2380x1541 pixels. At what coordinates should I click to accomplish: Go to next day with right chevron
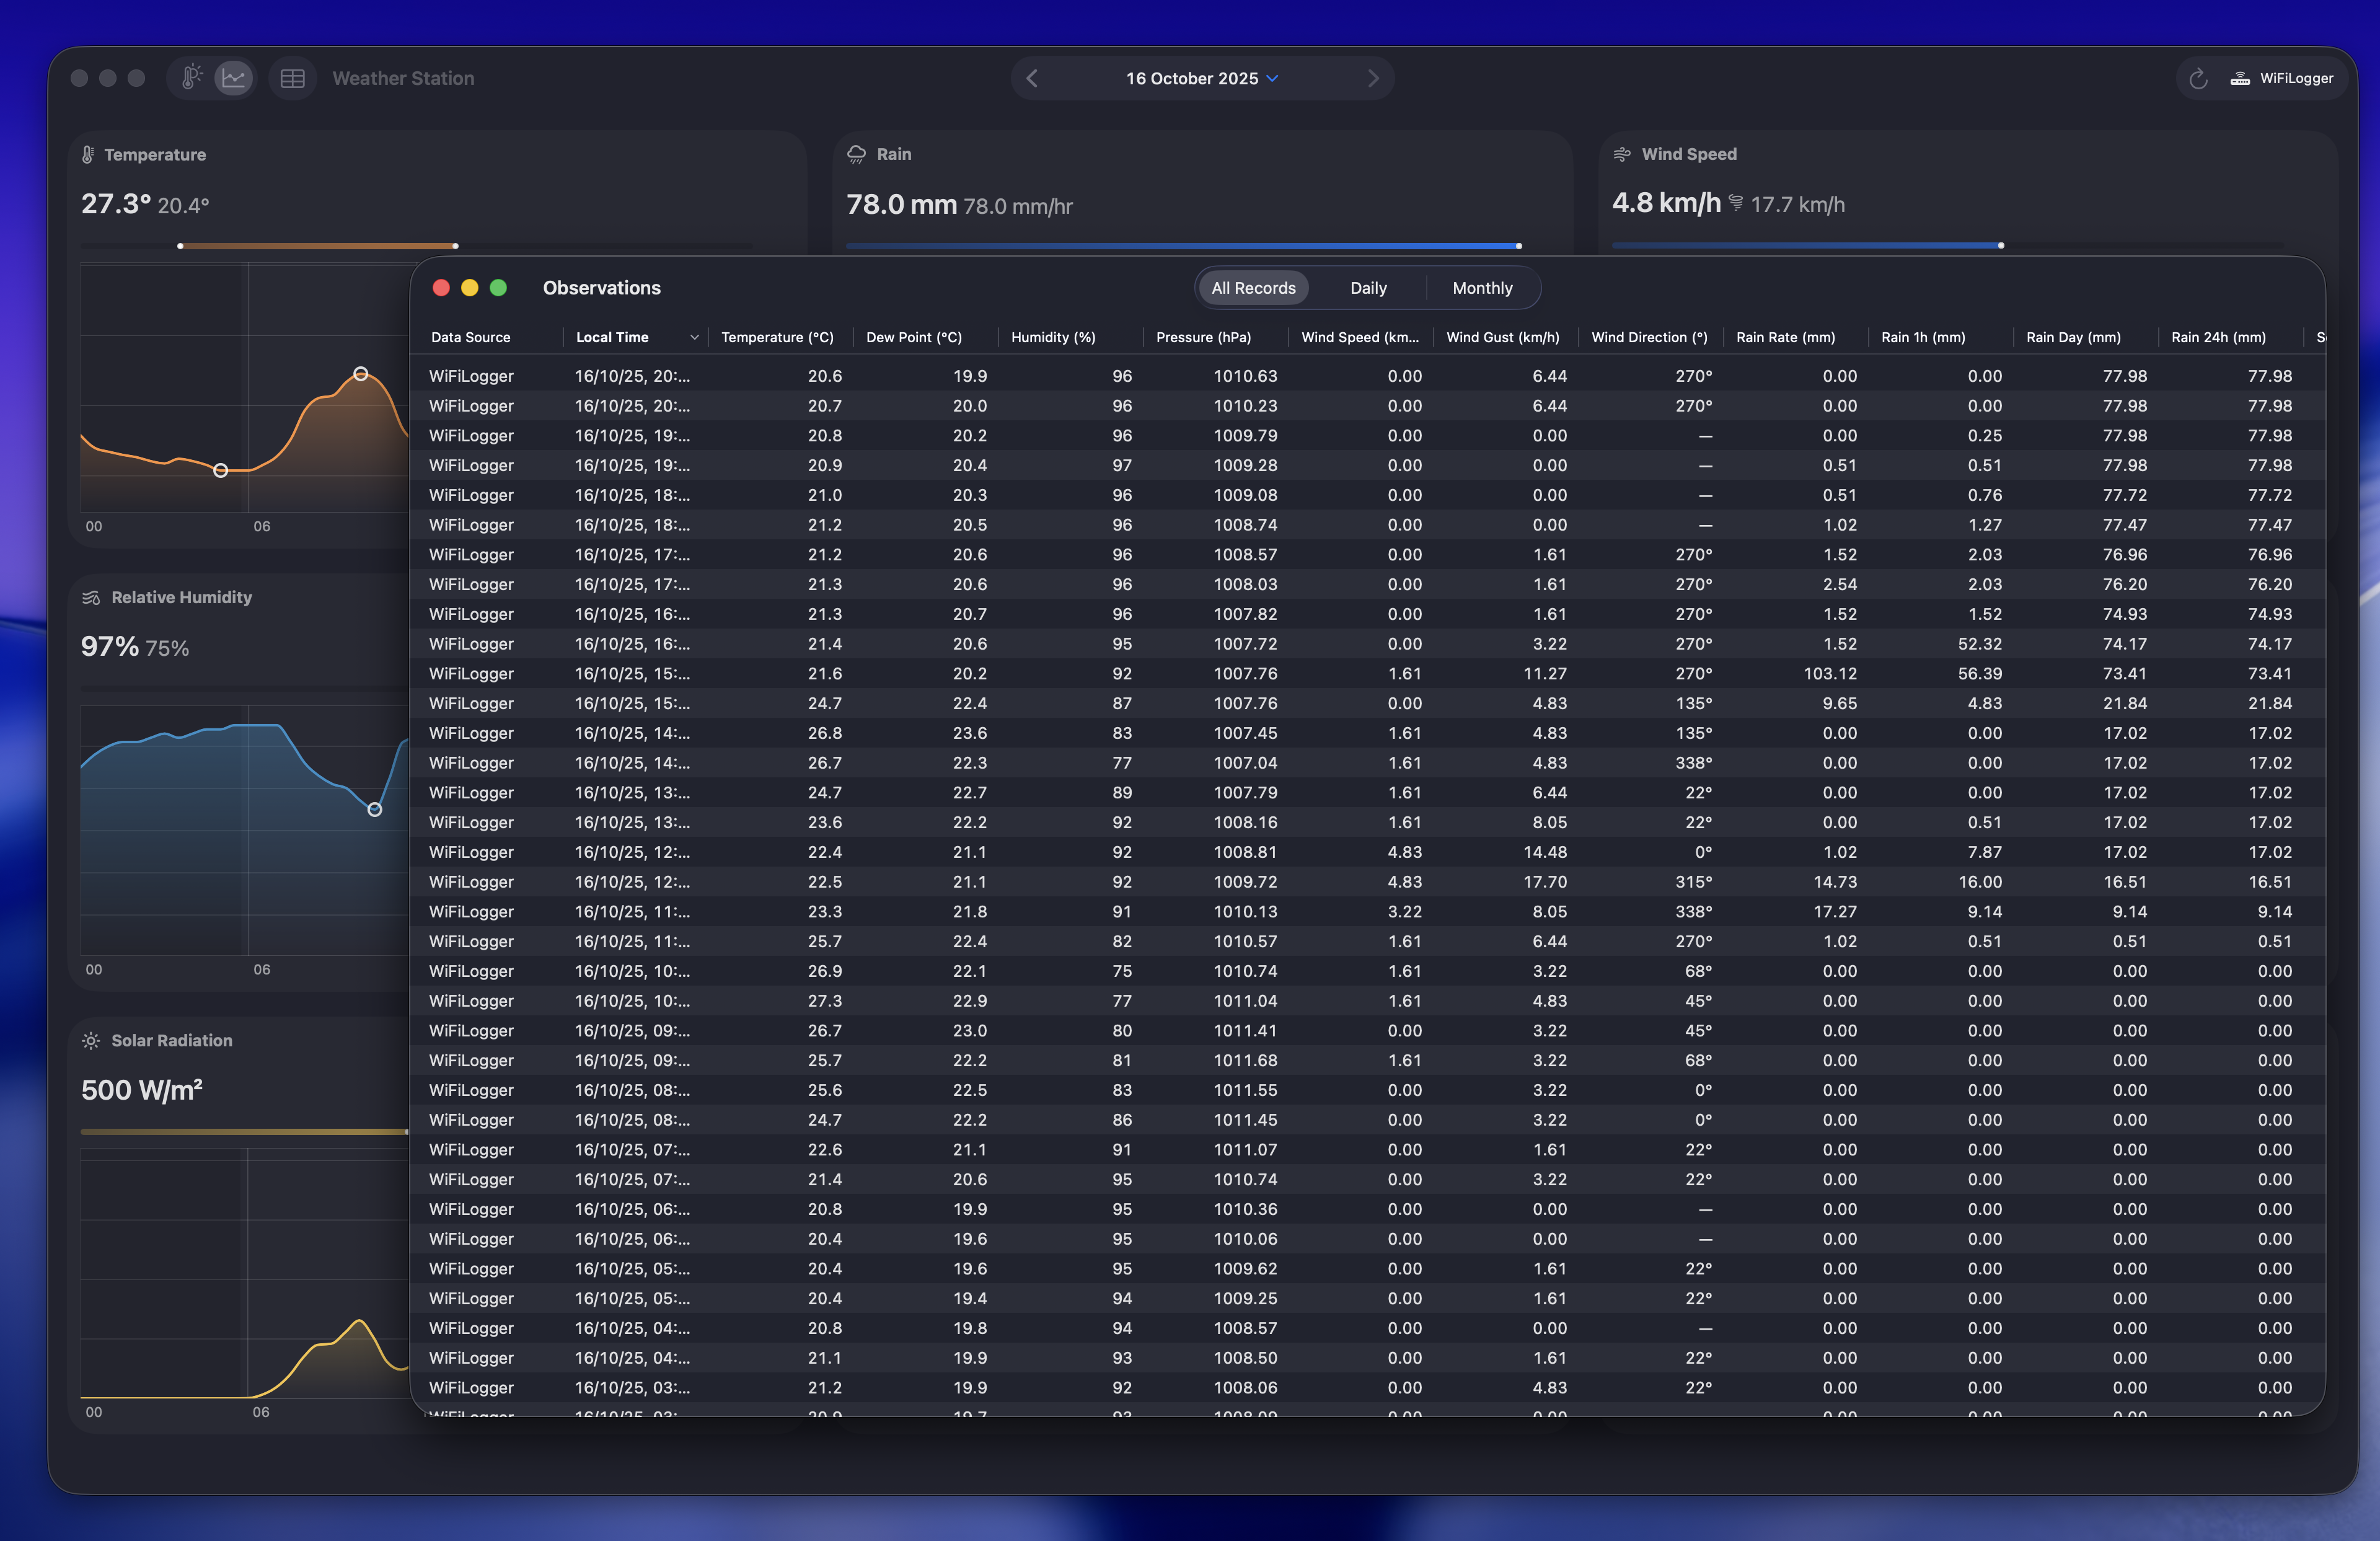(x=1373, y=78)
